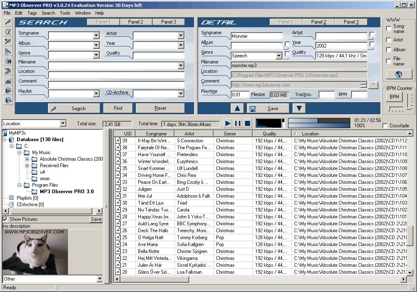Open the picture type Other dropdown
Viewport: 417px width, 292px height.
pyautogui.click(x=100, y=279)
